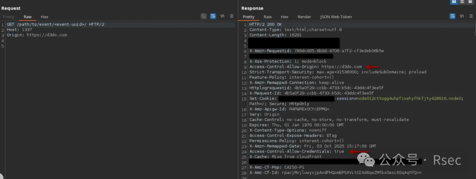Click the X-Amz-Cf-Pop header line
Screen dimensions: 476x179
point(276,167)
